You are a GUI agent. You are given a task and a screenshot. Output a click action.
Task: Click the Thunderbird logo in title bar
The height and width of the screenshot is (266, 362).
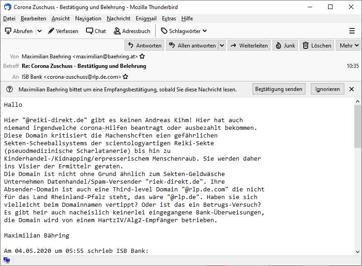coord(7,7)
